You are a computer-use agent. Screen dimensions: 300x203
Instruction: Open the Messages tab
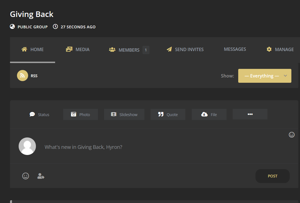[235, 49]
